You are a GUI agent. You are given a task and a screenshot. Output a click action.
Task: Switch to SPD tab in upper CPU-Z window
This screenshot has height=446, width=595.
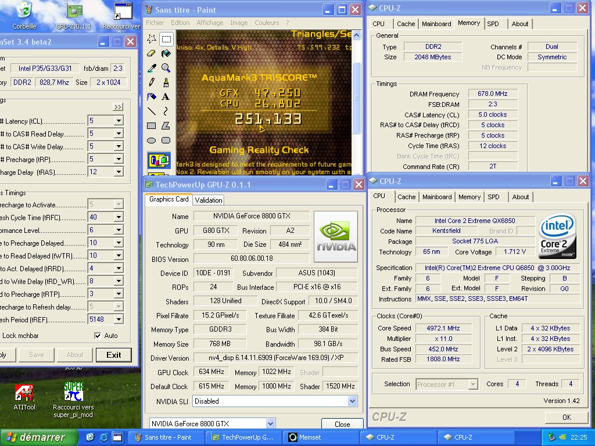[493, 24]
